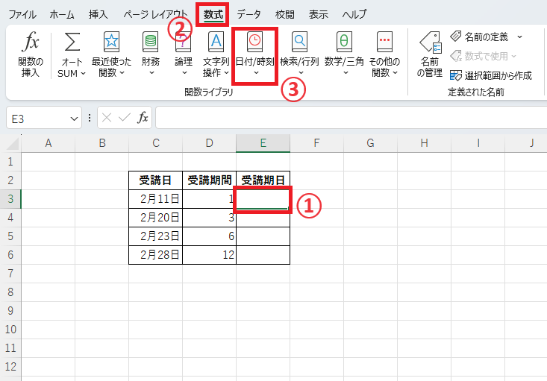Open the 文字列操作 functions icon
Screen dimensions: 547x381
[x=216, y=42]
